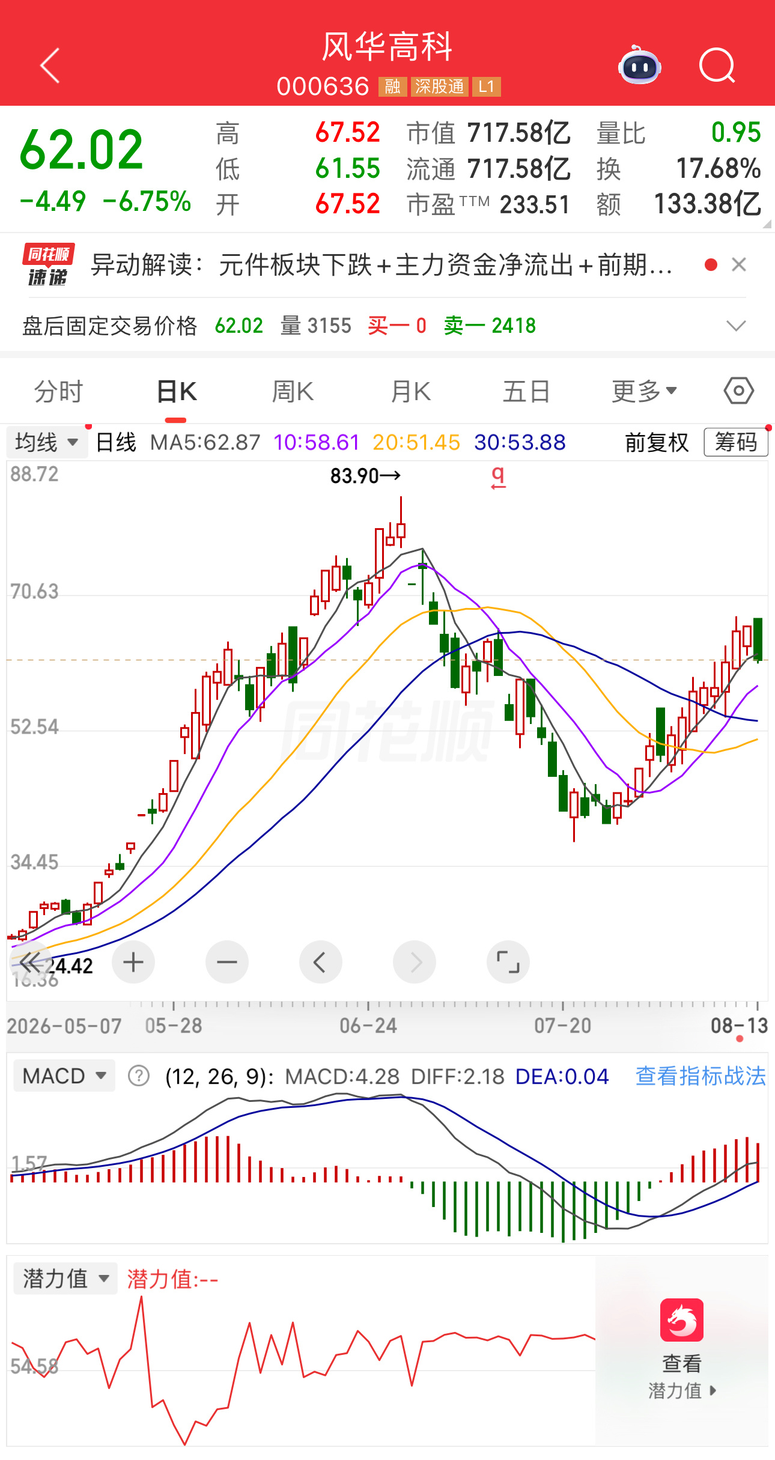Viewport: 775px width, 1460px height.
Task: Tap the back arrow in the header
Action: (x=50, y=65)
